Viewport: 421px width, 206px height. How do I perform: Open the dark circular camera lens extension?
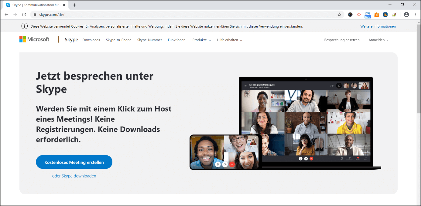[350, 15]
